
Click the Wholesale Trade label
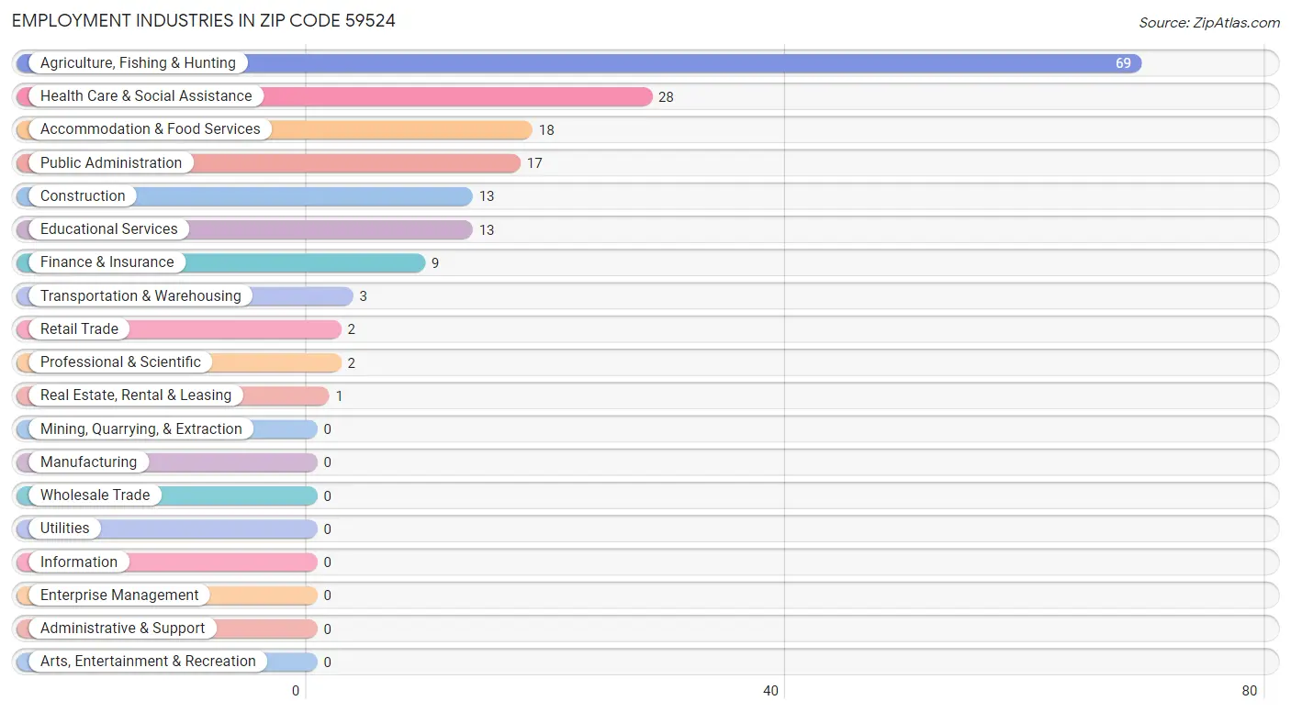pyautogui.click(x=95, y=495)
